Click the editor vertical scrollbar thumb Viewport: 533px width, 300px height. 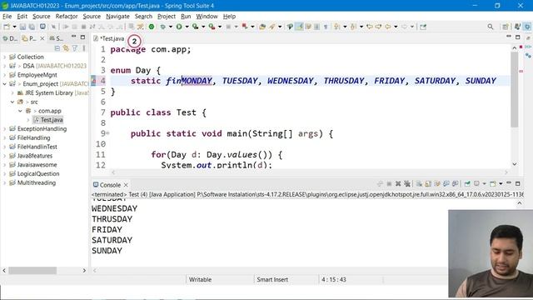[x=515, y=89]
